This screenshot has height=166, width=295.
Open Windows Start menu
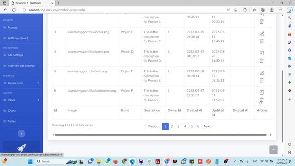pyautogui.click(x=30, y=161)
